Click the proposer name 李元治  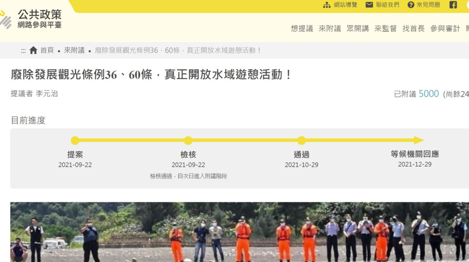tap(47, 94)
